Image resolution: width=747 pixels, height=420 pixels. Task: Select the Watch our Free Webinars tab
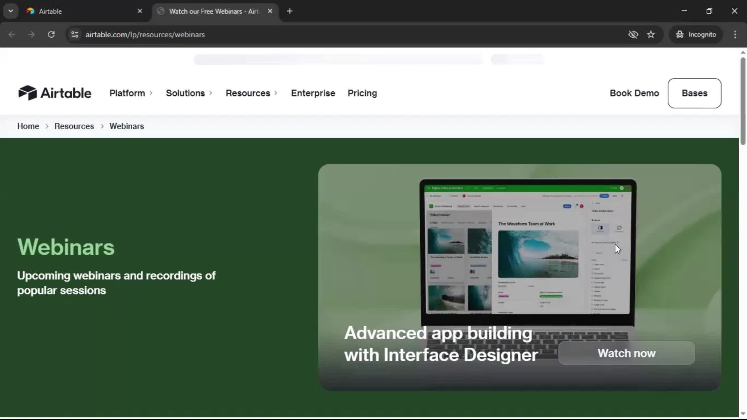[214, 11]
